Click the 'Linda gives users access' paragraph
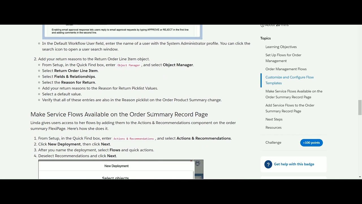The width and height of the screenshot is (362, 204). (x=133, y=126)
